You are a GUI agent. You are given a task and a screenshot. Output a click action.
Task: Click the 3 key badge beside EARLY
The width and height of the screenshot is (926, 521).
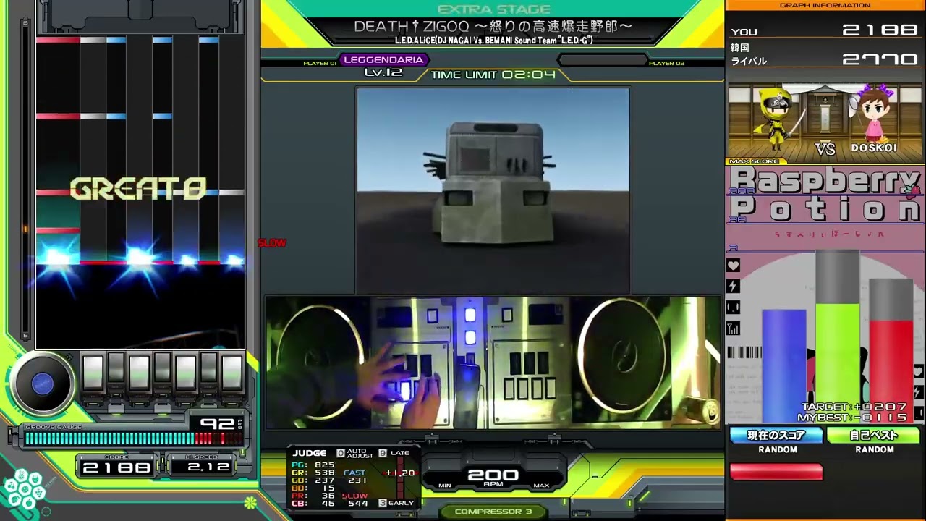[383, 503]
